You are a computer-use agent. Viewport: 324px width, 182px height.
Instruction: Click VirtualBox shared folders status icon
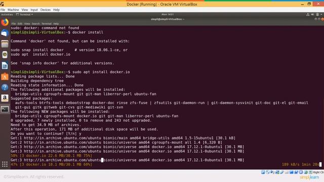pyautogui.click(x=287, y=172)
